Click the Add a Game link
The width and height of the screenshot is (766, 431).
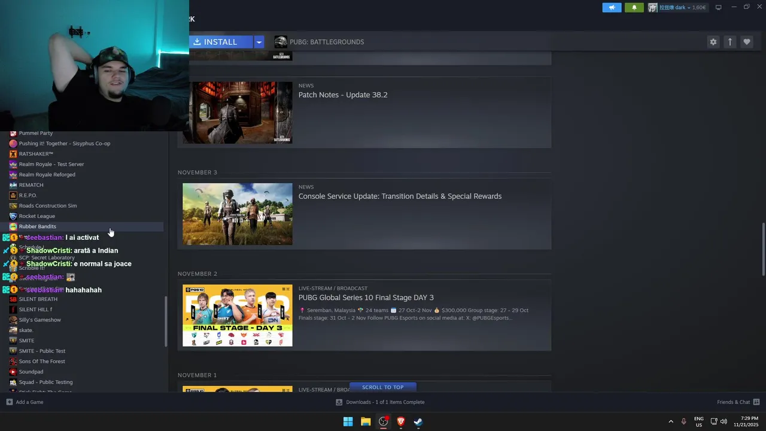pyautogui.click(x=29, y=402)
